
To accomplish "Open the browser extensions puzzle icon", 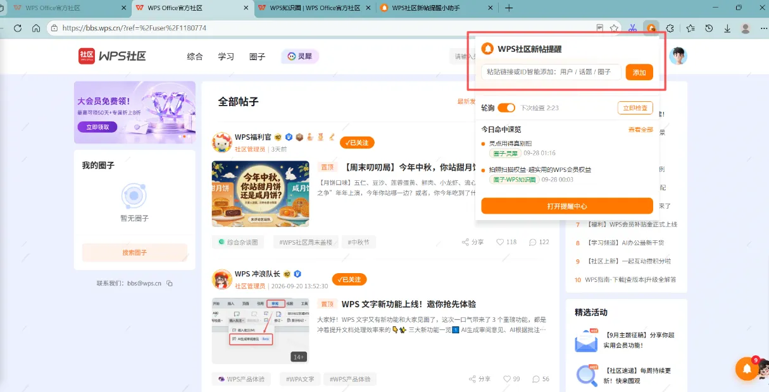I will coord(670,28).
